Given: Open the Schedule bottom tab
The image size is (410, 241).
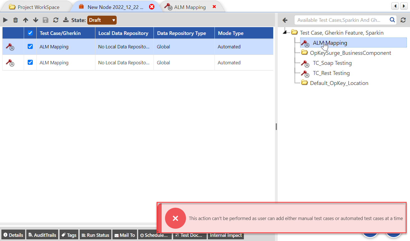Looking at the screenshot, I should 154,235.
